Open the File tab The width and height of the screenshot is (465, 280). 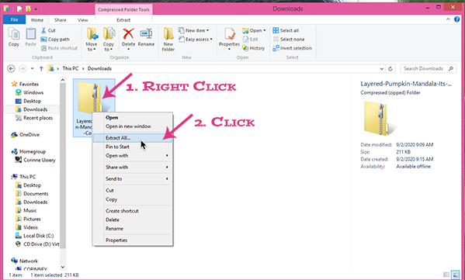pyautogui.click(x=14, y=19)
